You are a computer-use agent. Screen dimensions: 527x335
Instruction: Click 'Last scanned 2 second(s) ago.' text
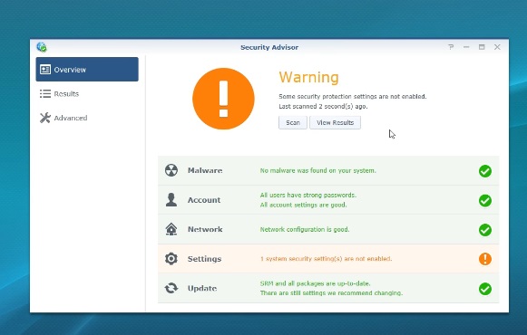(323, 107)
